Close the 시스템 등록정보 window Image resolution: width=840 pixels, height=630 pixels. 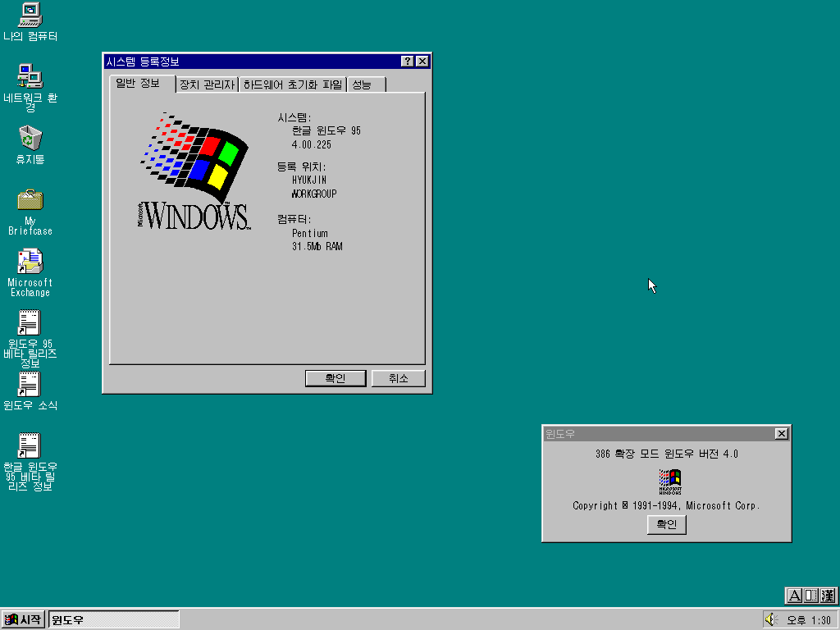422,61
